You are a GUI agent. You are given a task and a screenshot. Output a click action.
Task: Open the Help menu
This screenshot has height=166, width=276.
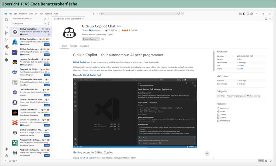[56, 14]
